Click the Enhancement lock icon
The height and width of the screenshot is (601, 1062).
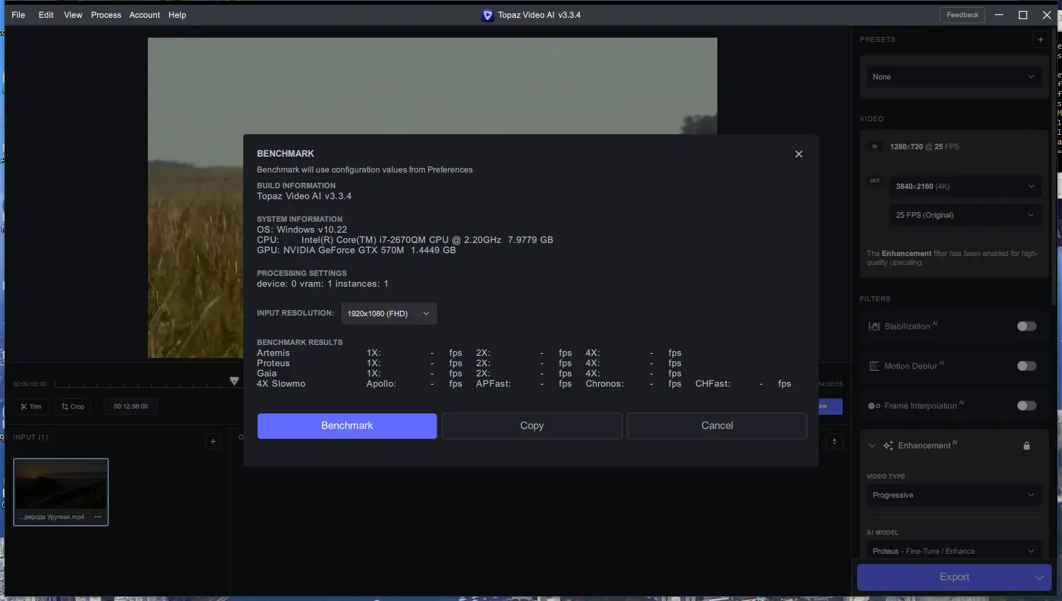1026,446
